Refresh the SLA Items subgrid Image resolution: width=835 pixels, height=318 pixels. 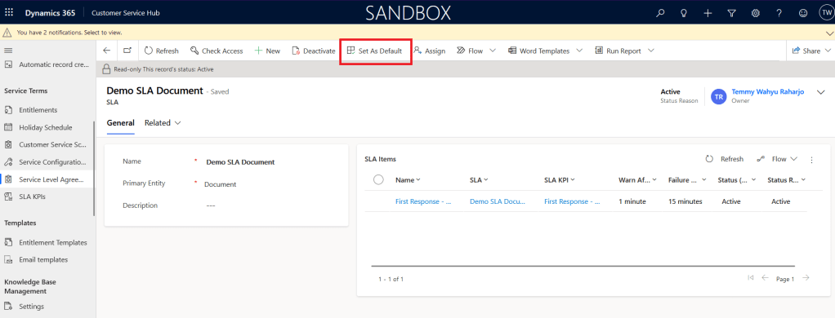pos(725,159)
